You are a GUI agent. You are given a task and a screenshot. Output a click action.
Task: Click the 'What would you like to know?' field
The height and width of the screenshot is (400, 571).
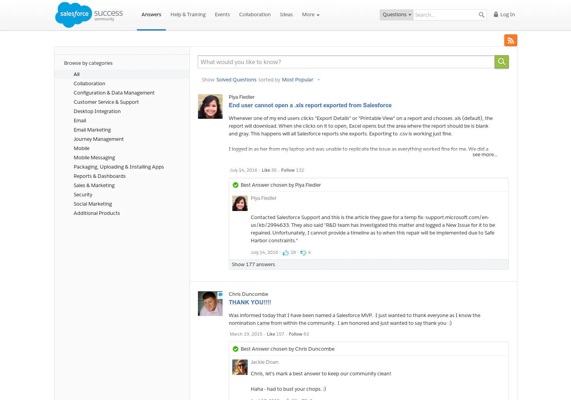click(346, 62)
